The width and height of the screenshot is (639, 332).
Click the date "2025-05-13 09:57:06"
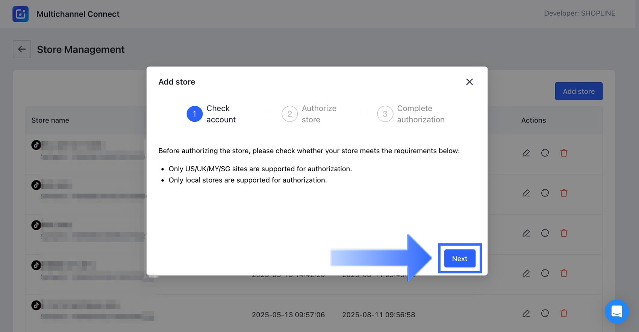coord(288,315)
